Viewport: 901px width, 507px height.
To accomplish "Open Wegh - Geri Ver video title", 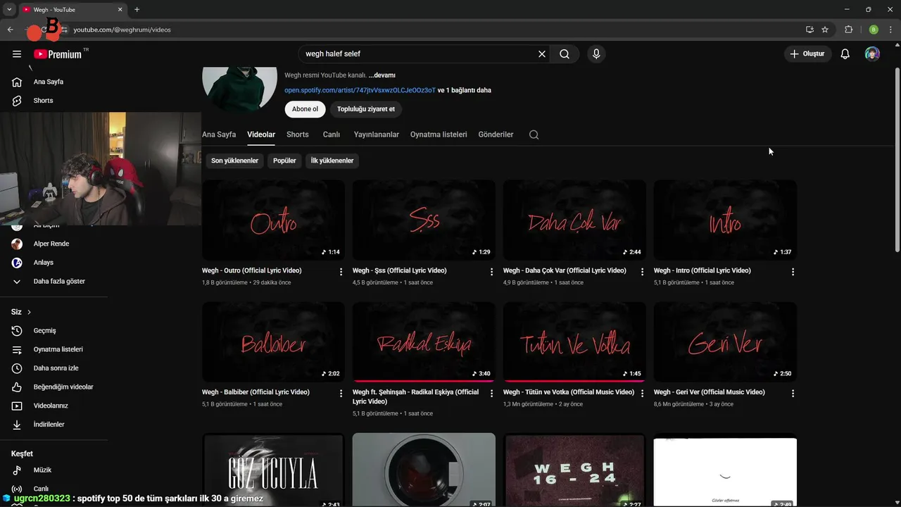I will point(709,392).
